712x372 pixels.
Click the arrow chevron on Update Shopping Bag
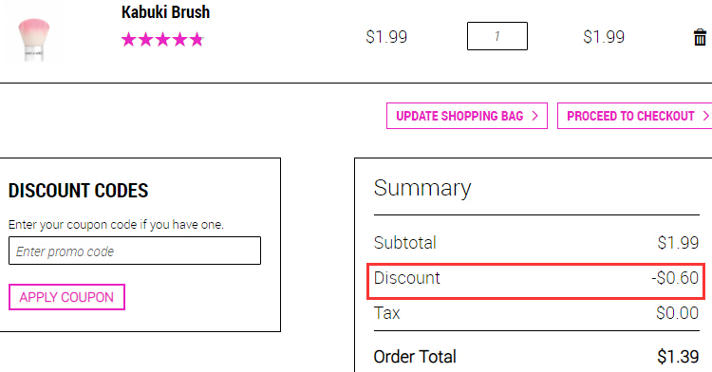click(534, 116)
